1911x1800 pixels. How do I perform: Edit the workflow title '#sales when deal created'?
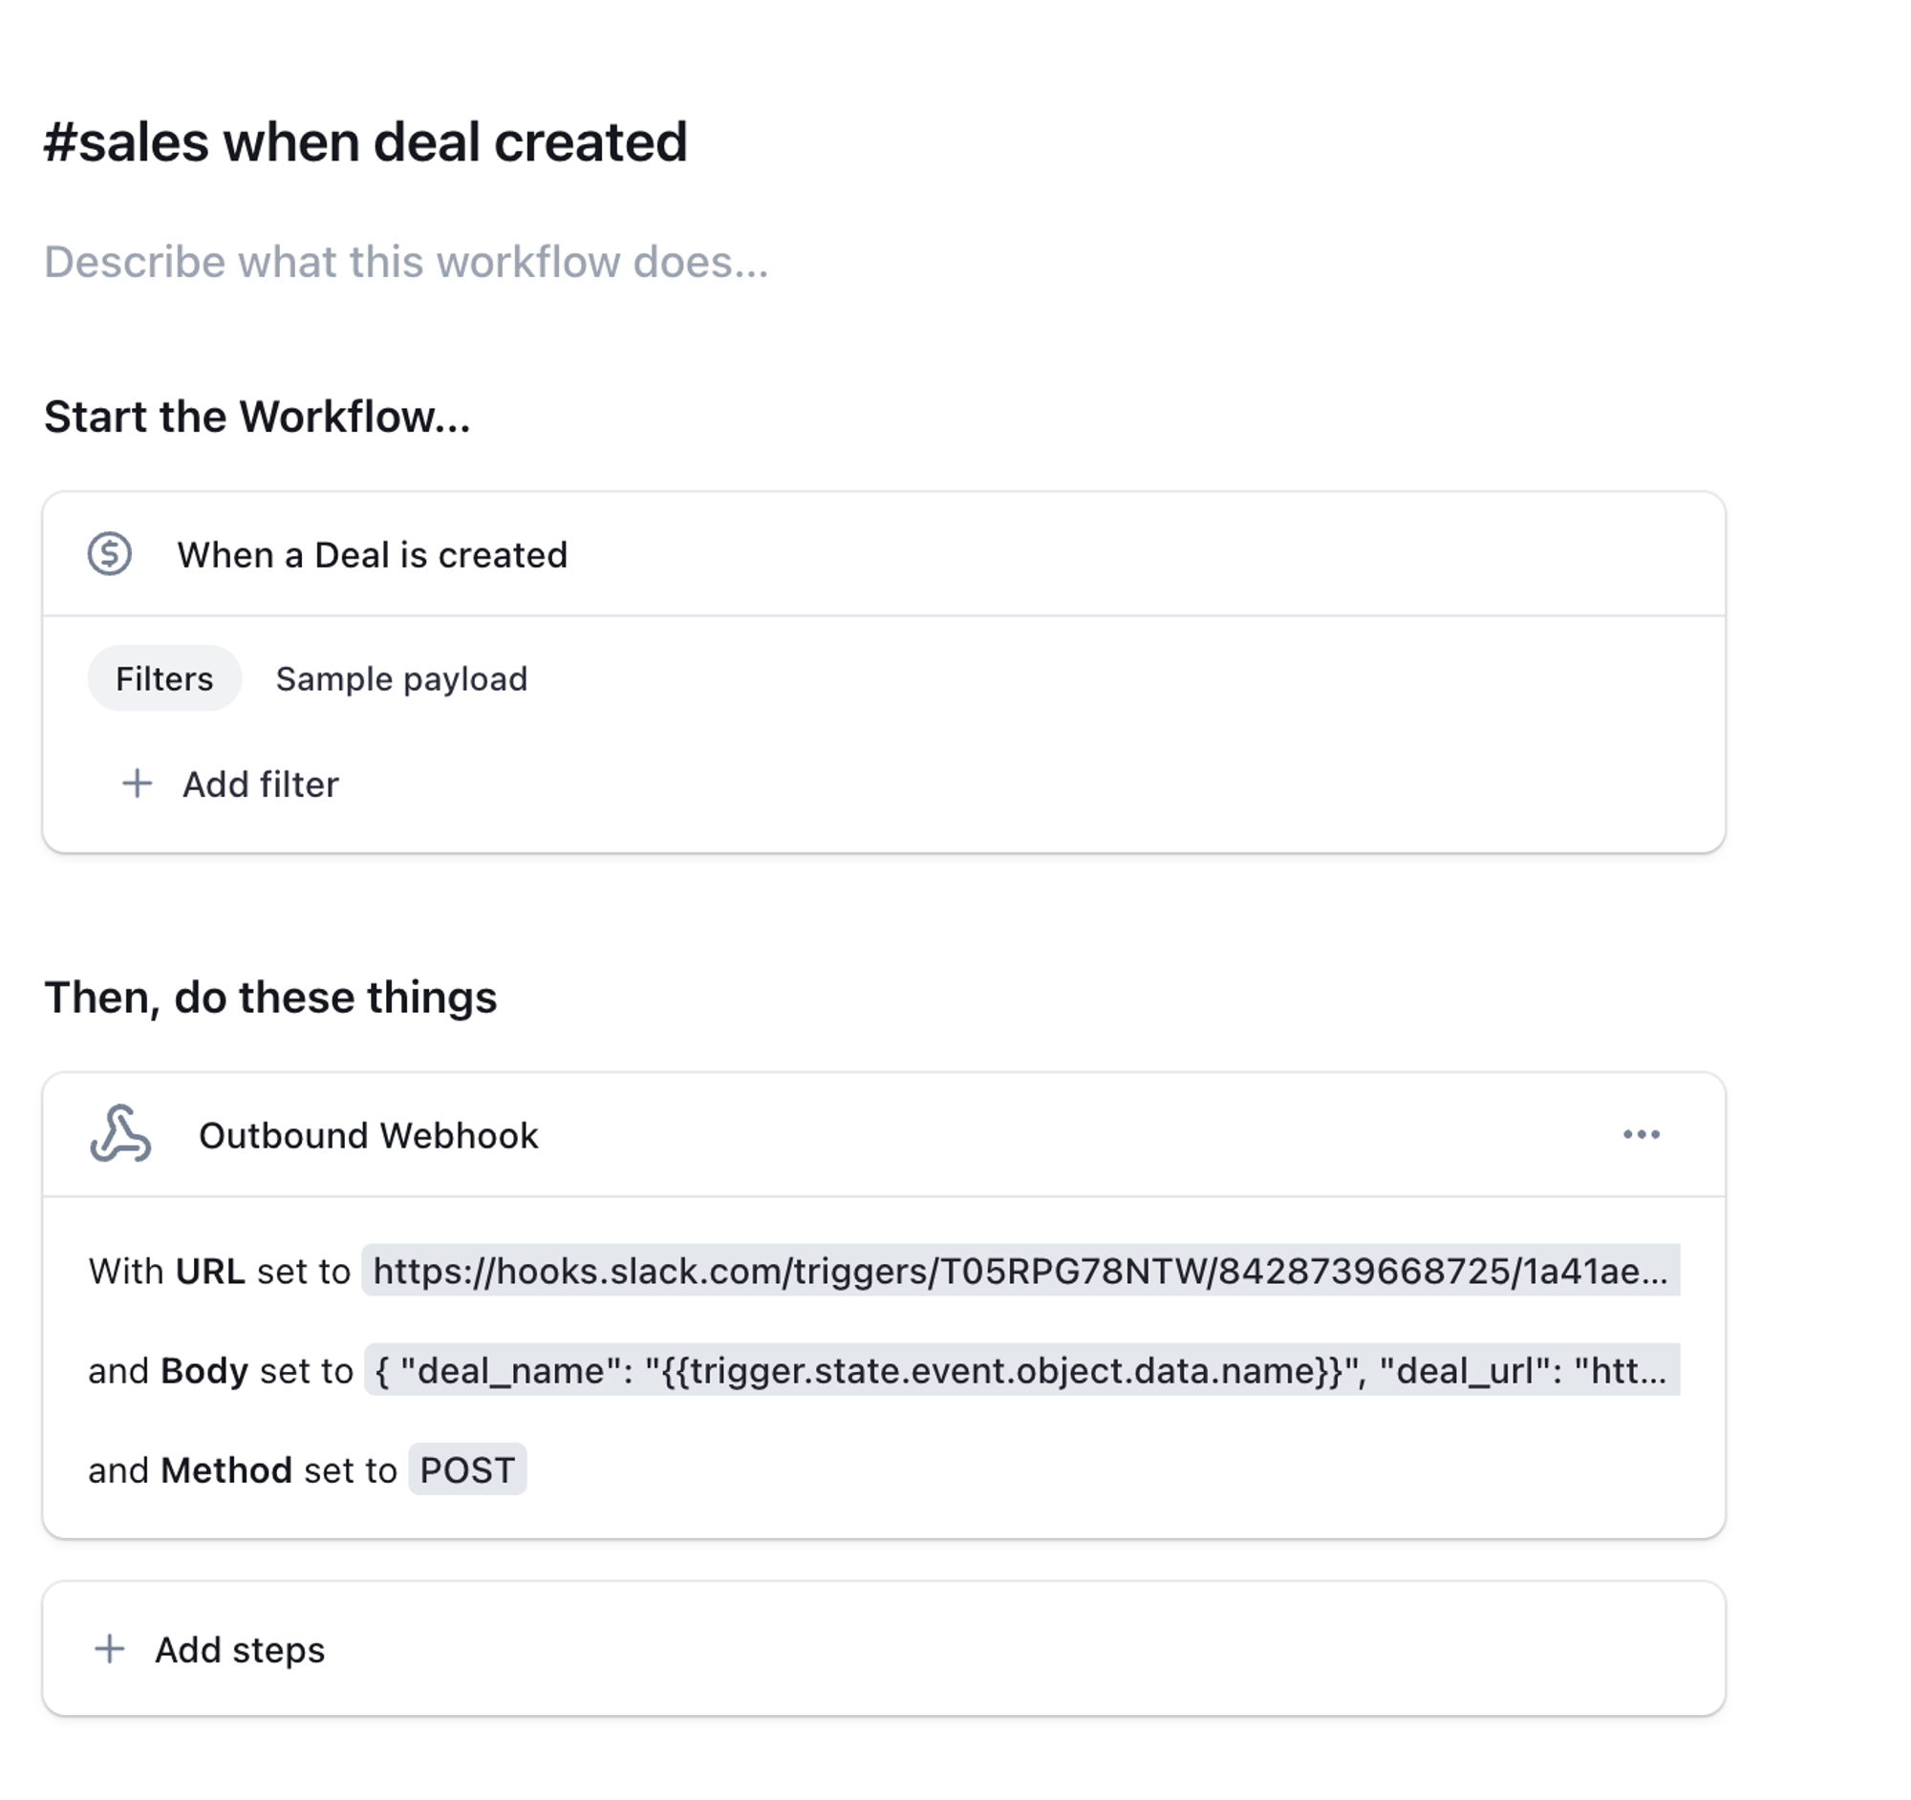click(x=365, y=142)
